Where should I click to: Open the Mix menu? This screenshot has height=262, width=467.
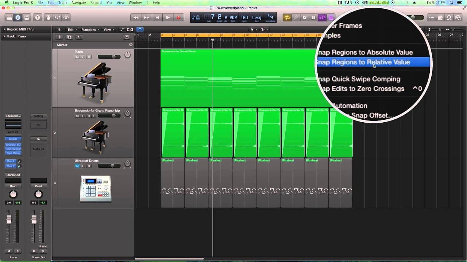109,3
